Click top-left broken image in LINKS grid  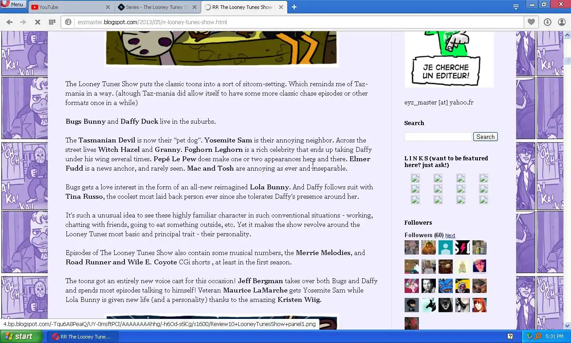point(415,178)
